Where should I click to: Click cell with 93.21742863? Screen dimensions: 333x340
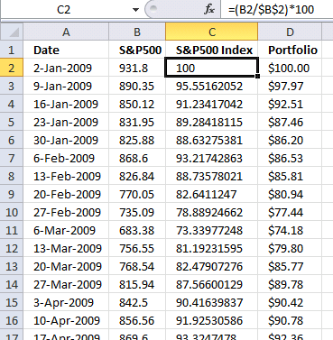point(212,158)
